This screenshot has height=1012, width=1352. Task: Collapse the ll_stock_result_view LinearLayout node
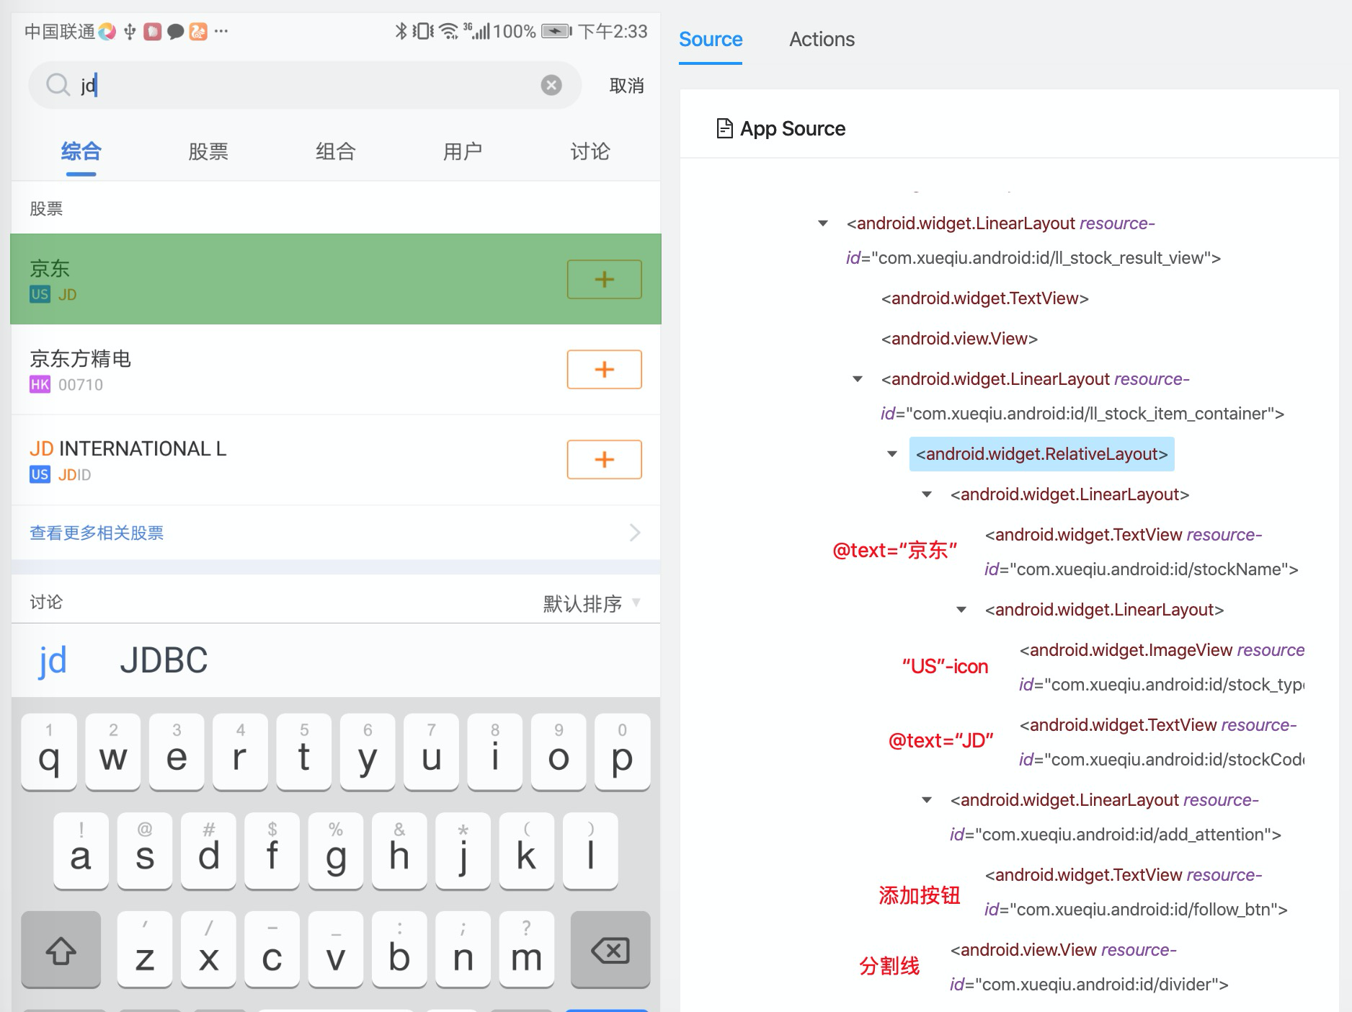823,223
